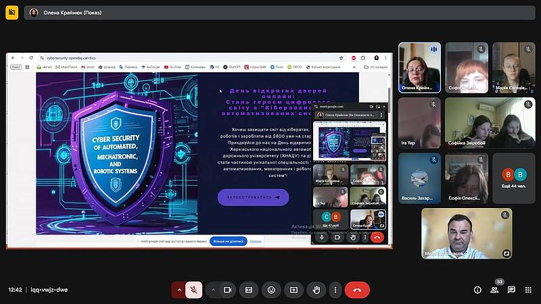
Task: Show the people list with 53 participants
Action: 494,290
